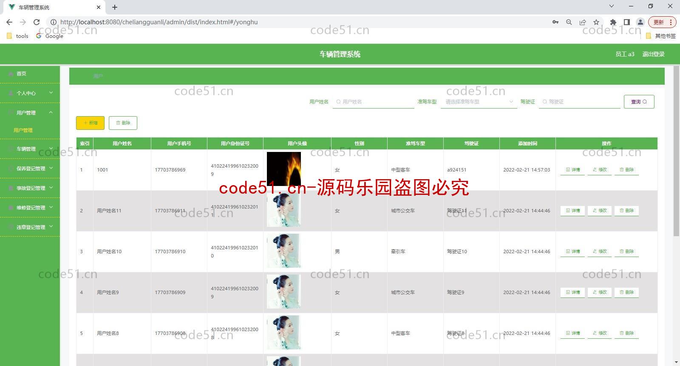Click 删除 for 用户姓名10

(x=626, y=252)
